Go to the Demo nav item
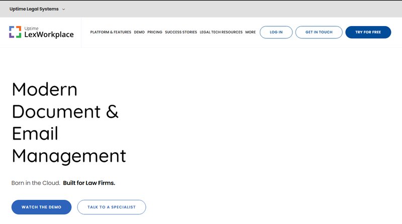Screen dimensions: 402x224 (x=139, y=32)
